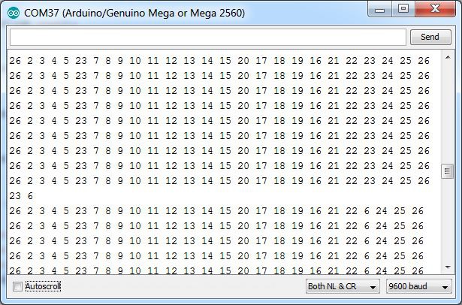Close the COM37 serial monitor window
Image resolution: width=462 pixels, height=305 pixels.
point(435,9)
